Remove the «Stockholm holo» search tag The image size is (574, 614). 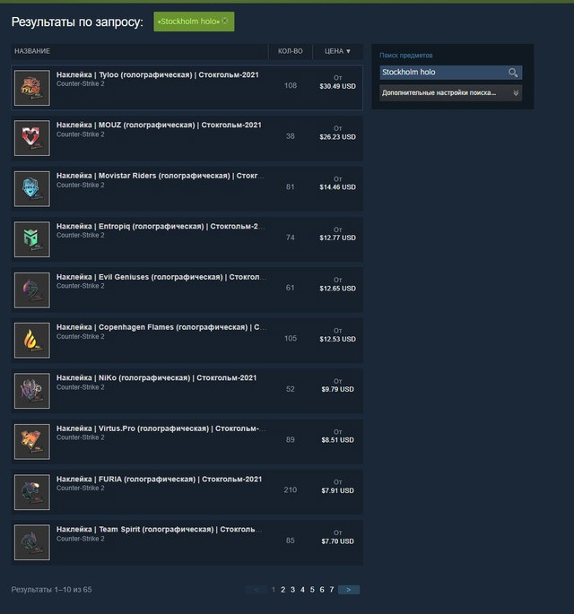(225, 21)
